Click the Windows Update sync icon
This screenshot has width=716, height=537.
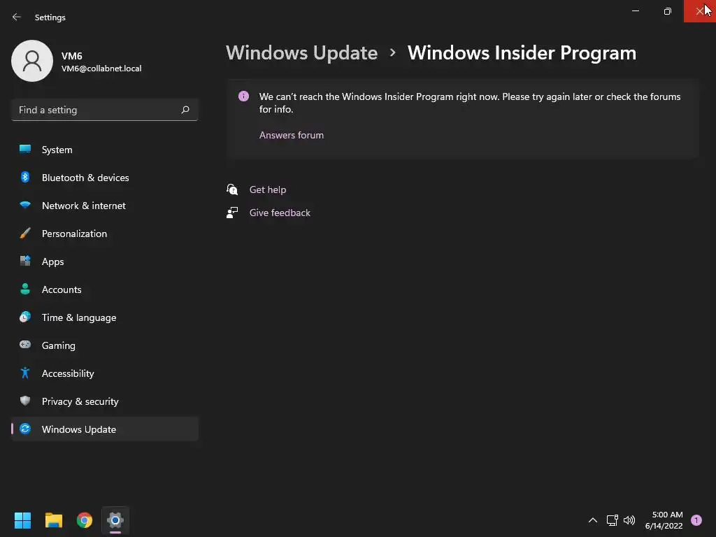tap(25, 429)
